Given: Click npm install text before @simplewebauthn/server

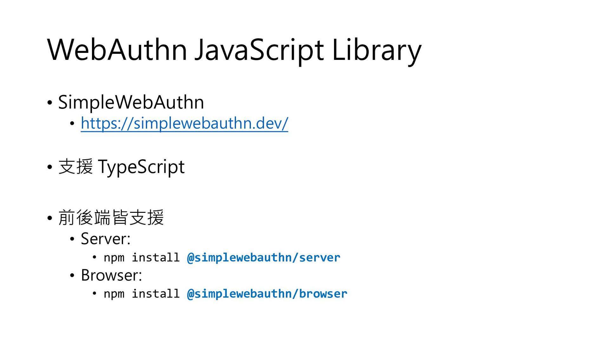Looking at the screenshot, I should pos(142,258).
